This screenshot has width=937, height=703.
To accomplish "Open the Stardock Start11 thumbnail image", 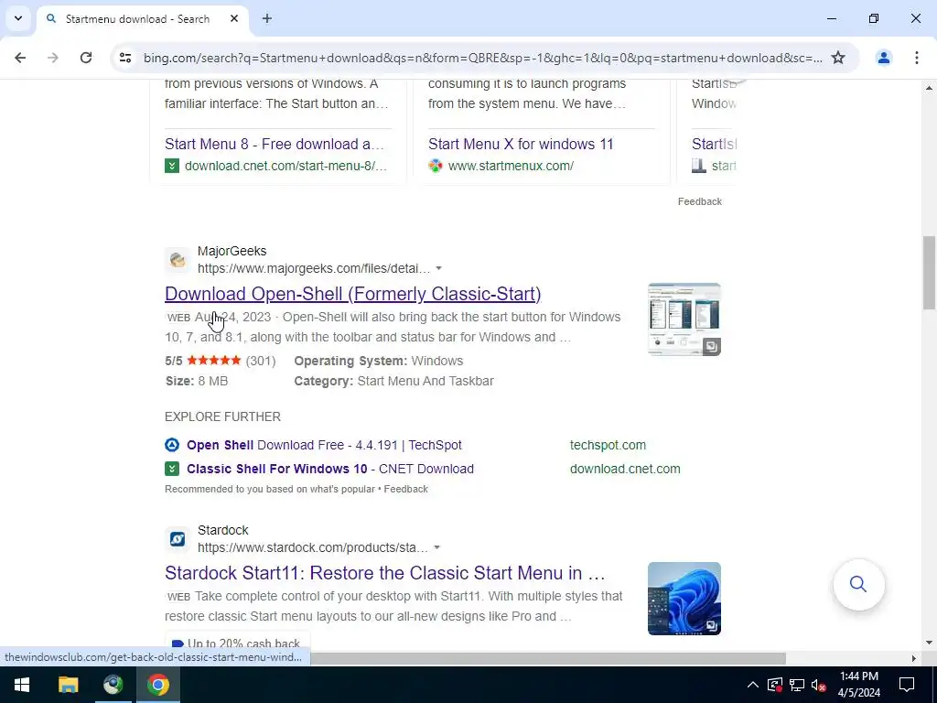I will point(684,599).
